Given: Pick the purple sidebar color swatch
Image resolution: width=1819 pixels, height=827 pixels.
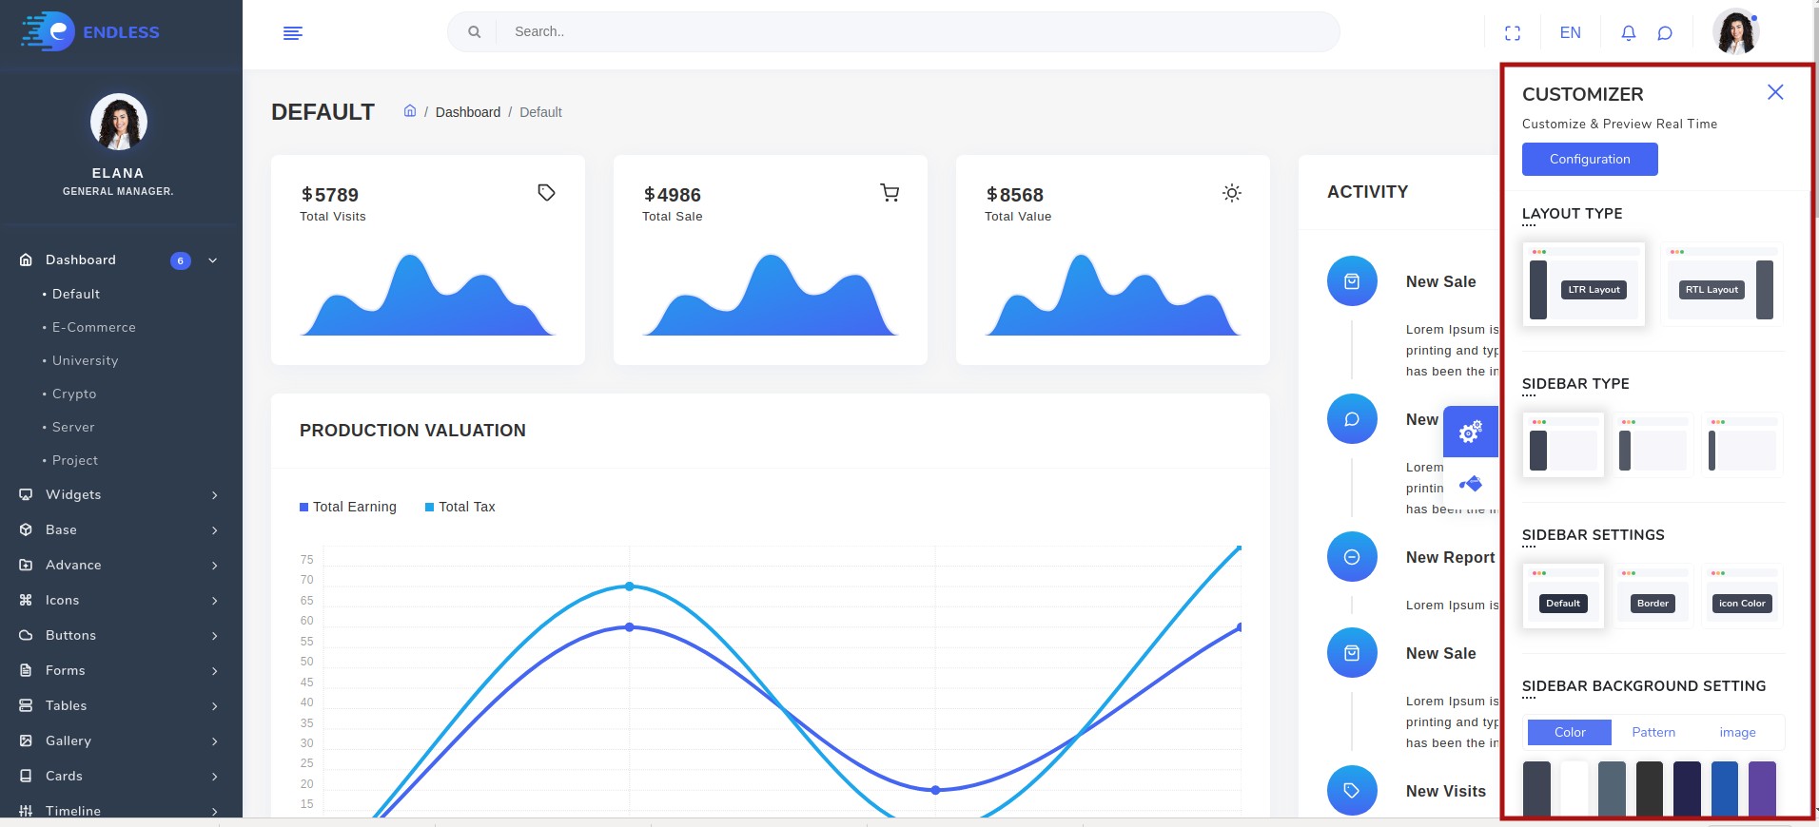Looking at the screenshot, I should pyautogui.click(x=1762, y=788).
